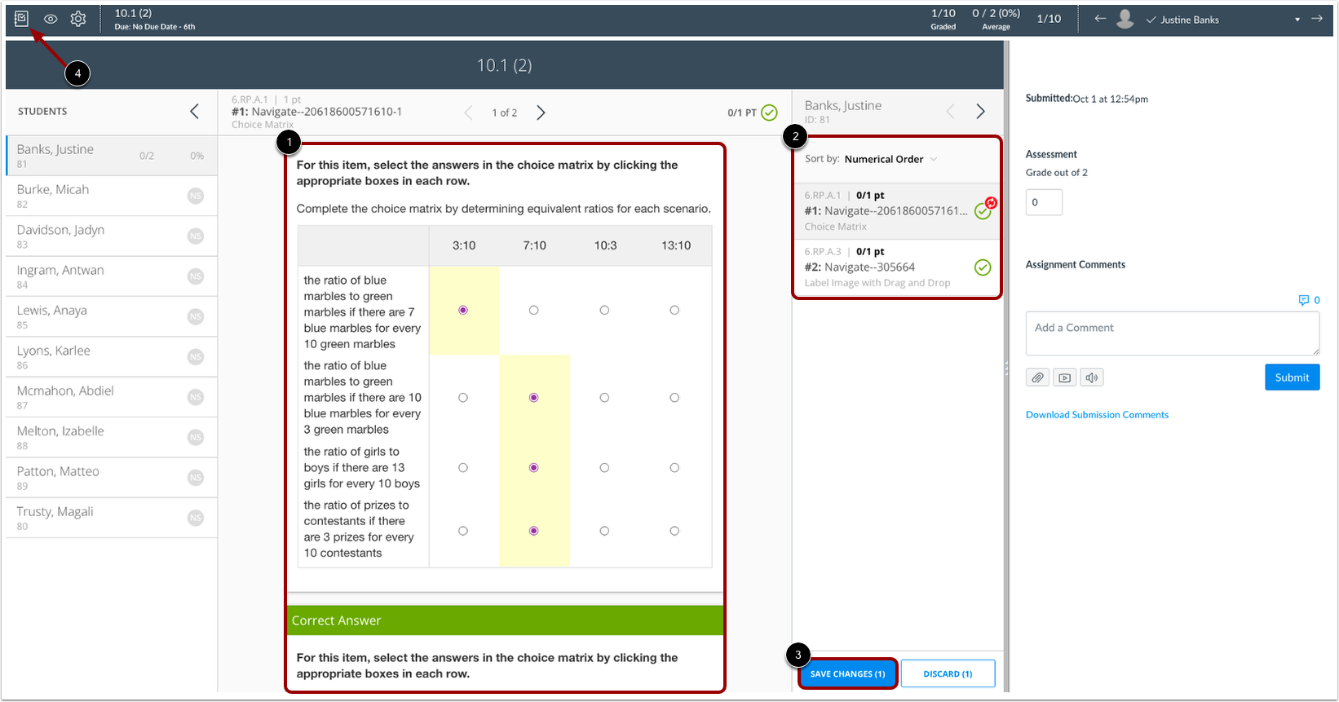
Task: Collapse the Students panel chevron
Action: (194, 112)
